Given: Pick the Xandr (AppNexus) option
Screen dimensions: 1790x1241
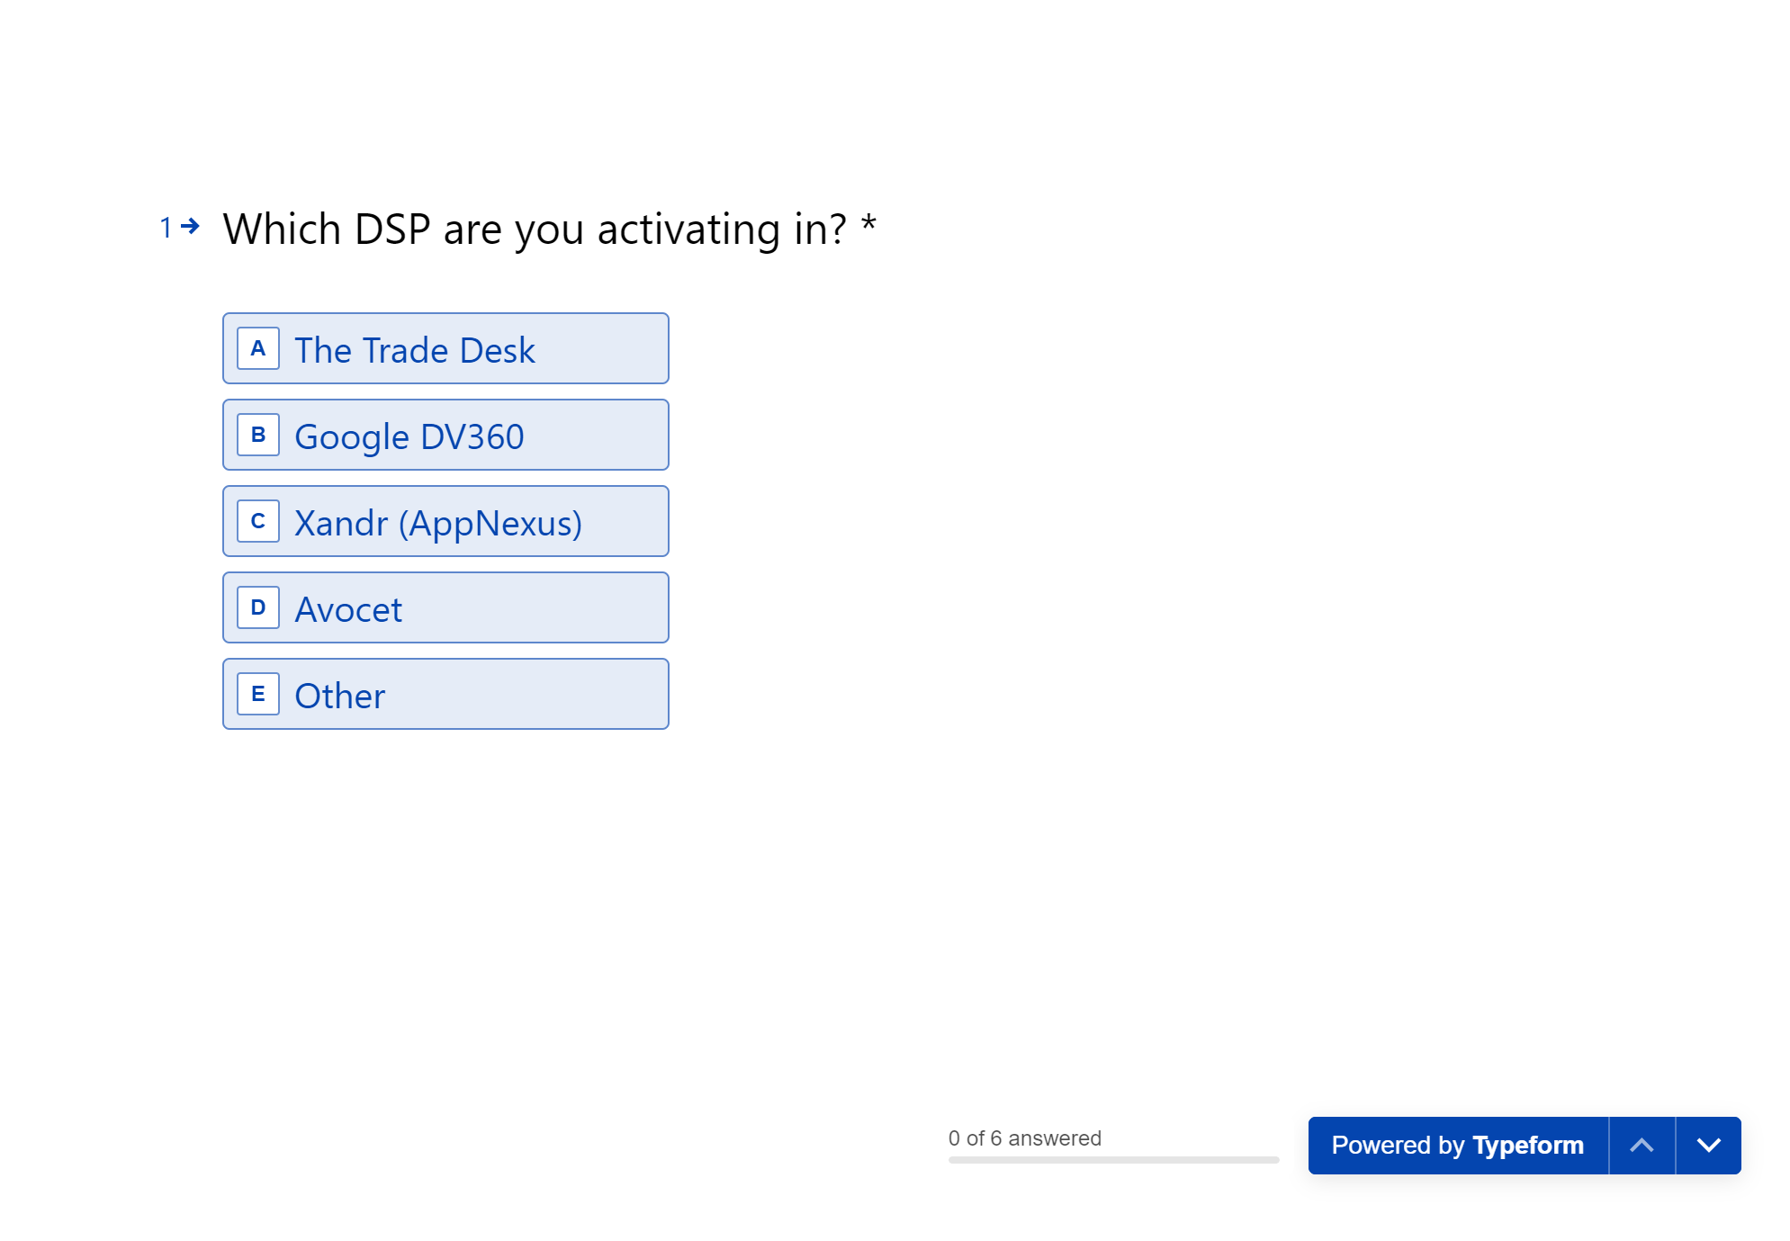Looking at the screenshot, I should tap(445, 521).
